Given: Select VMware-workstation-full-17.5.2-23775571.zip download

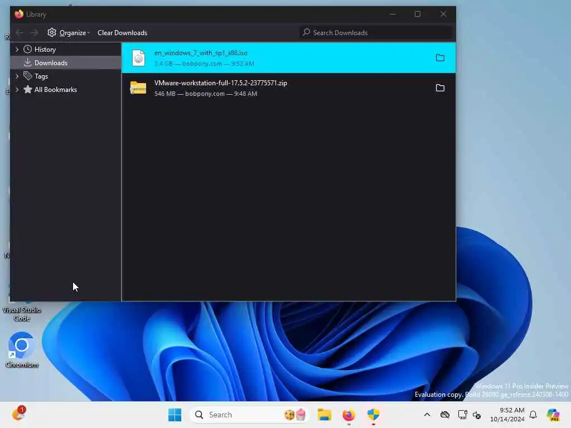Looking at the screenshot, I should (288, 88).
